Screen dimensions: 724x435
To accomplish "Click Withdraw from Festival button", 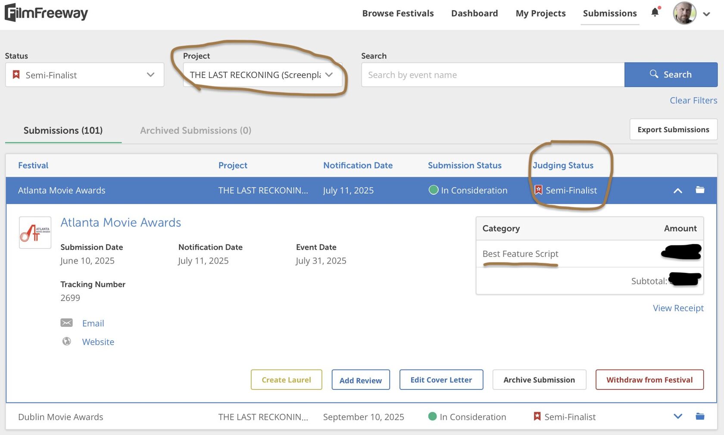I will [x=649, y=380].
